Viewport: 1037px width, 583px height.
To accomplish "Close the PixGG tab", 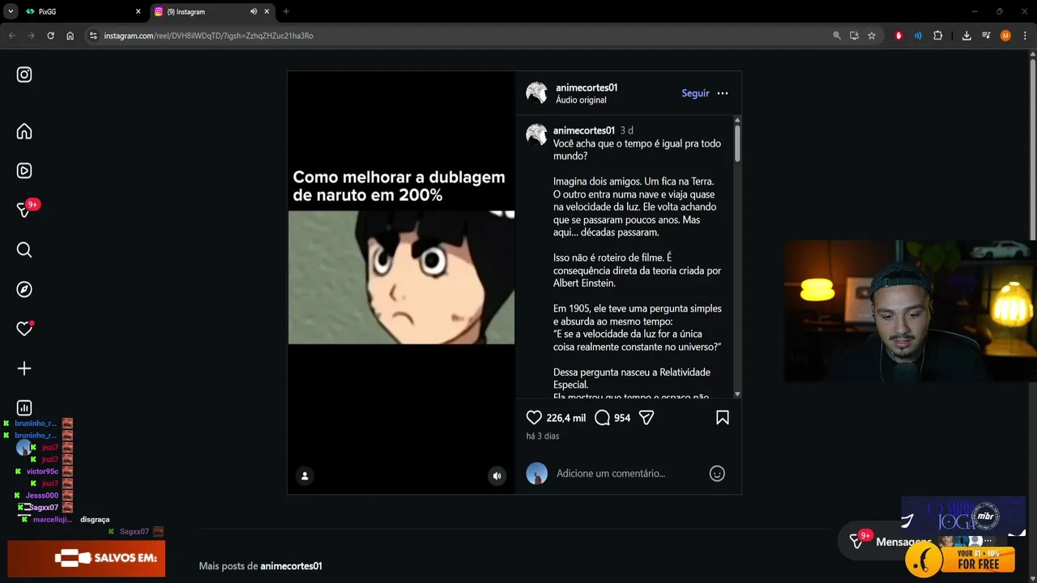I will click(x=138, y=11).
